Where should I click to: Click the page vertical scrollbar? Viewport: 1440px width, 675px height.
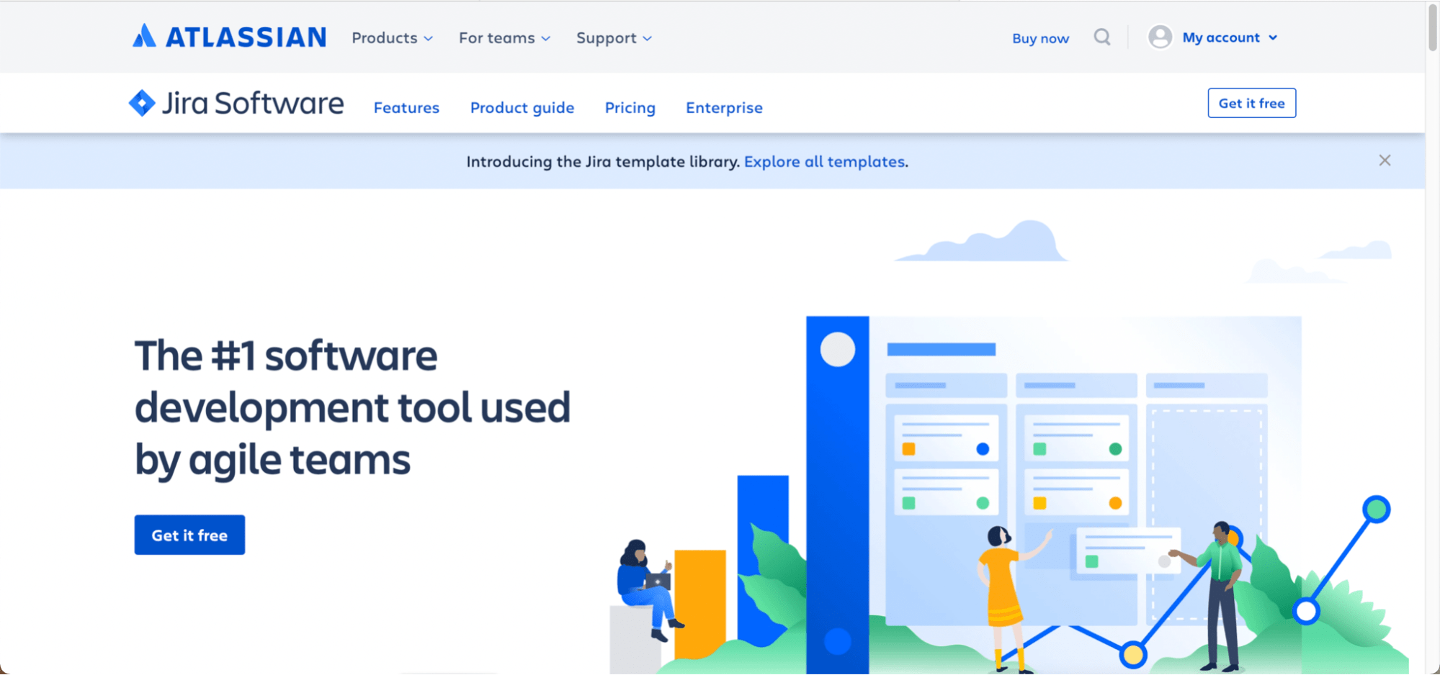point(1433,337)
